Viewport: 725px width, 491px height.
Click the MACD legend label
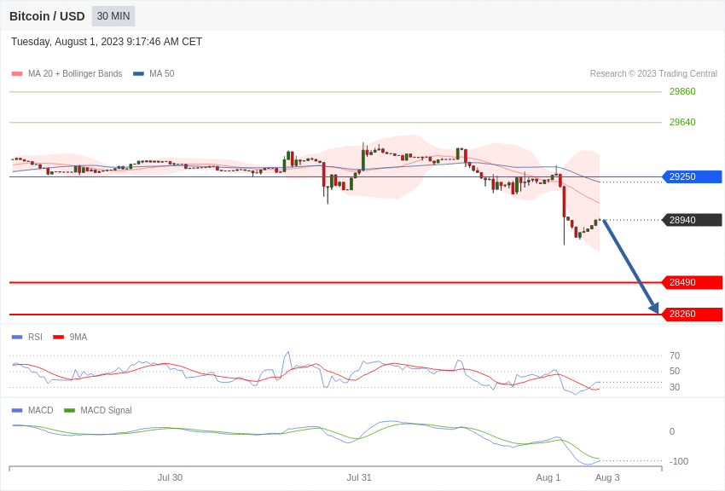pos(41,410)
